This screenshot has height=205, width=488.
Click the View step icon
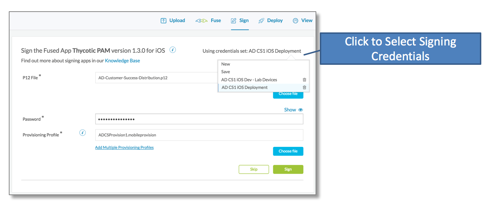click(295, 21)
